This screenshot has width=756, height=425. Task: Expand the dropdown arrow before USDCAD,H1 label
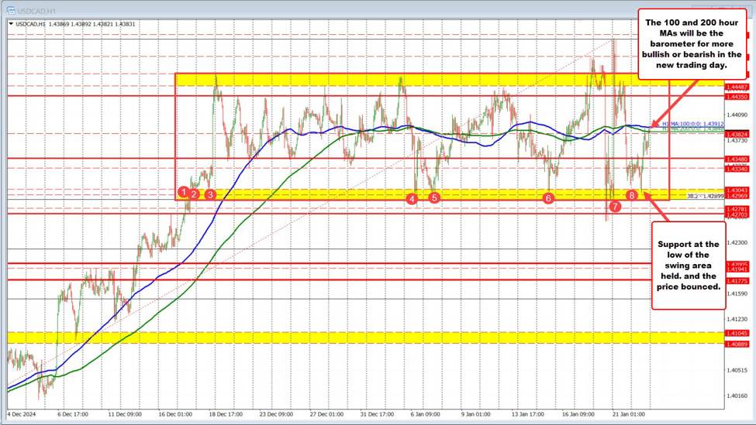point(12,23)
